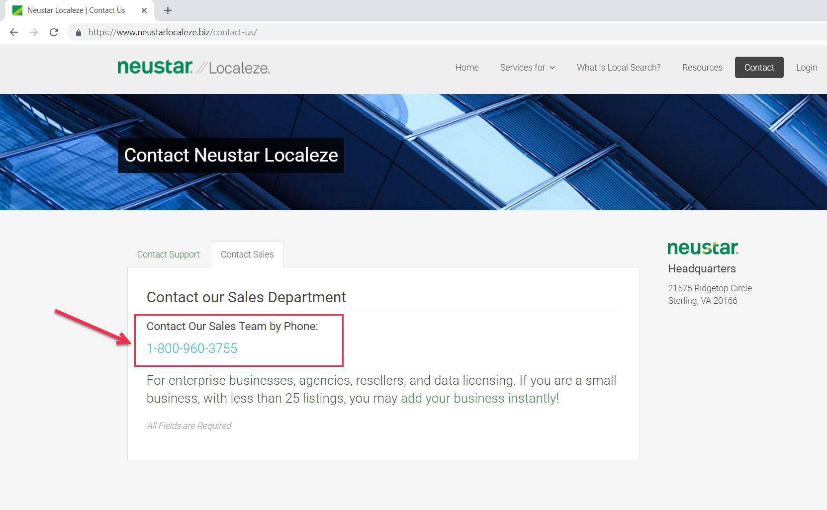The width and height of the screenshot is (827, 510).
Task: Go back using the browser back arrow
Action: tap(14, 32)
